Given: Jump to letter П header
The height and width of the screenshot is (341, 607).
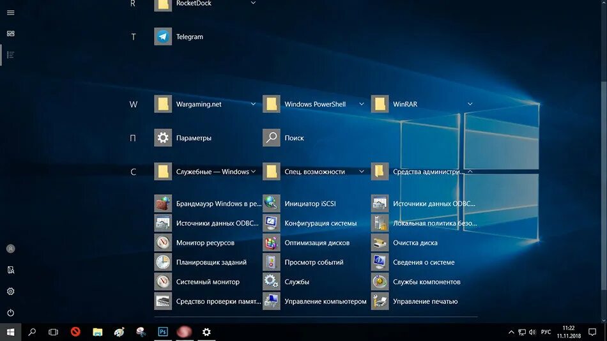Looking at the screenshot, I should pos(133,138).
